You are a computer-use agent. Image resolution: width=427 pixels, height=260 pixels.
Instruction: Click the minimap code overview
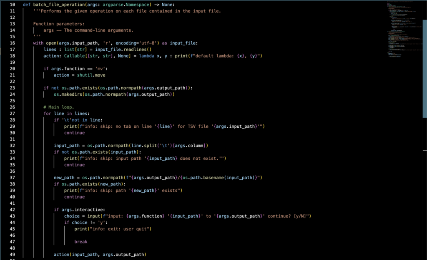(404, 30)
